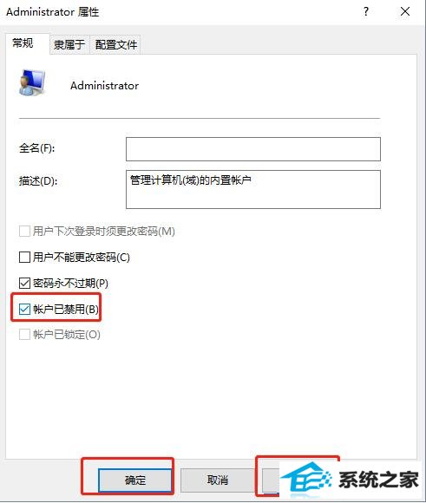Click the 确定 button

[134, 480]
